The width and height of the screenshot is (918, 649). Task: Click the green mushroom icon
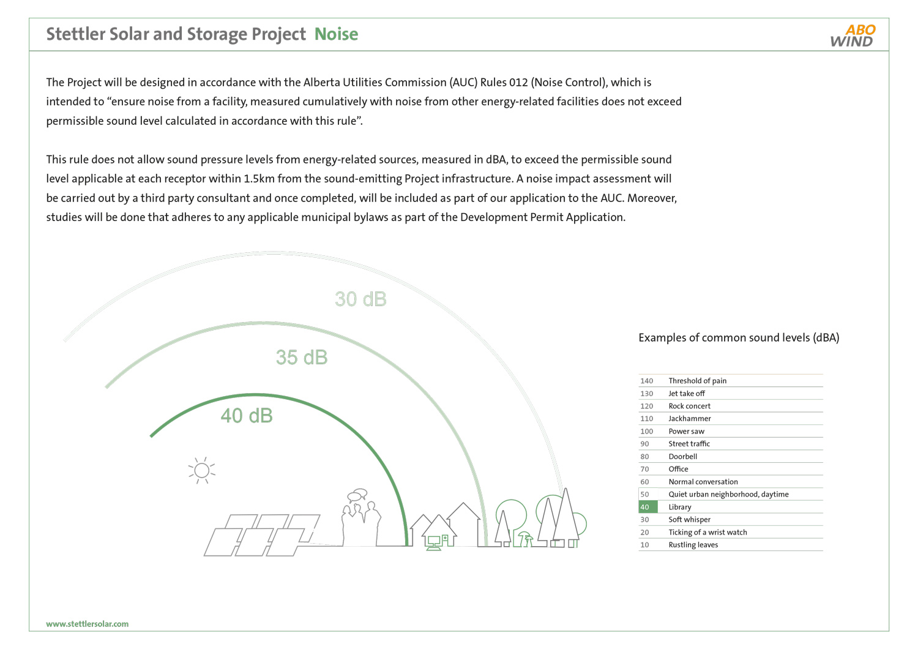pyautogui.click(x=524, y=539)
